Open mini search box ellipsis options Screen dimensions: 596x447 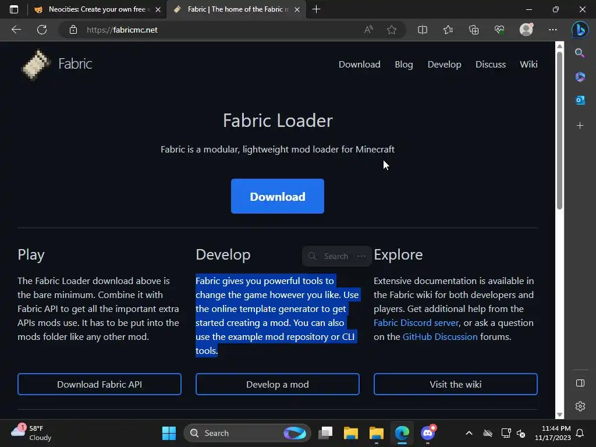pos(361,256)
